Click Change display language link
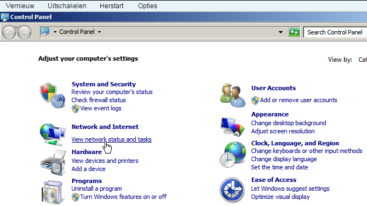 (x=284, y=160)
